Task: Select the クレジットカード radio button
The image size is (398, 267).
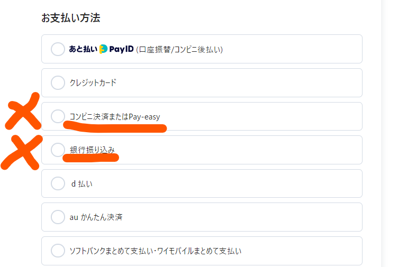Action: [x=58, y=83]
